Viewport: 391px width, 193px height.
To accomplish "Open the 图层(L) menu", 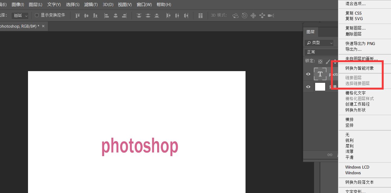I will pos(36,5).
